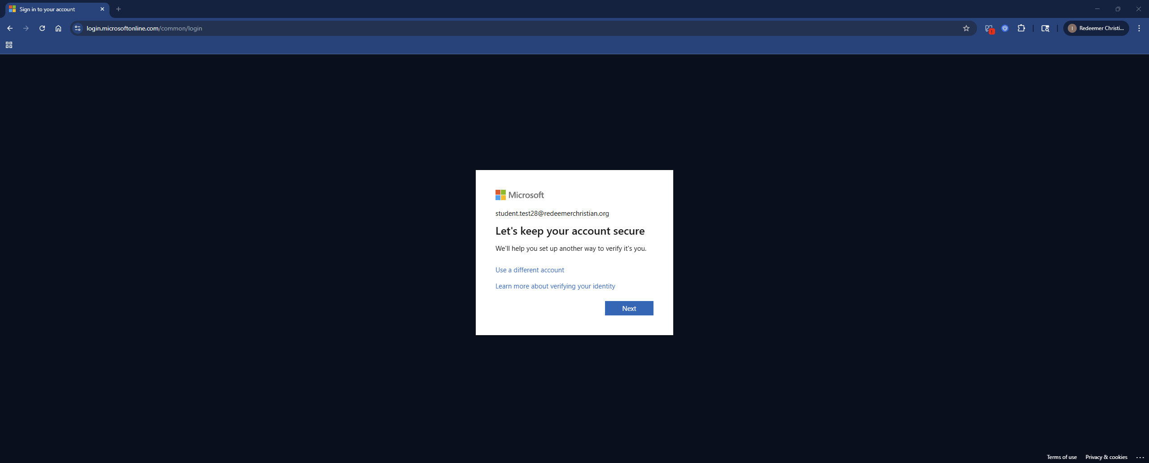The image size is (1149, 463).
Task: Click the browser Back arrow
Action: tap(10, 28)
